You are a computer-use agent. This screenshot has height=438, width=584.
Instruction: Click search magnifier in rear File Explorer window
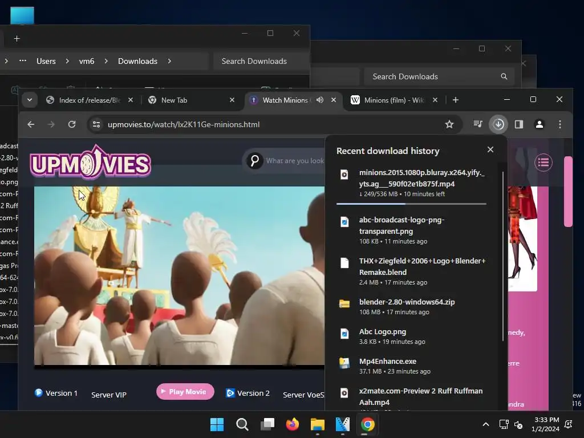click(504, 76)
